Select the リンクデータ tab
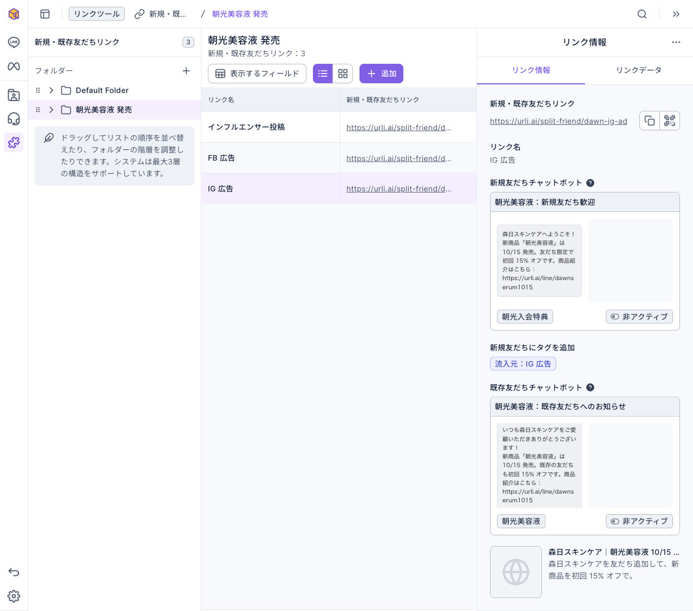The width and height of the screenshot is (693, 611). [639, 70]
